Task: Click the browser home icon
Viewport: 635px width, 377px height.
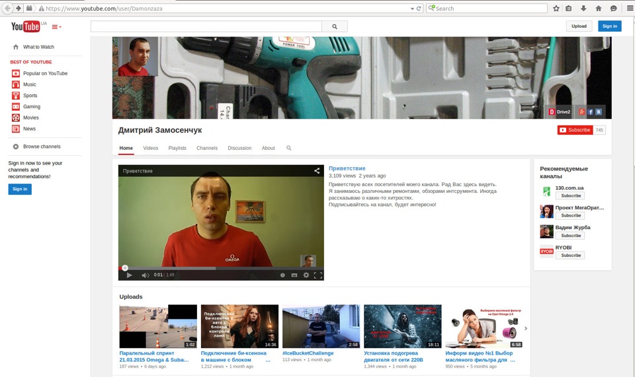Action: point(599,9)
